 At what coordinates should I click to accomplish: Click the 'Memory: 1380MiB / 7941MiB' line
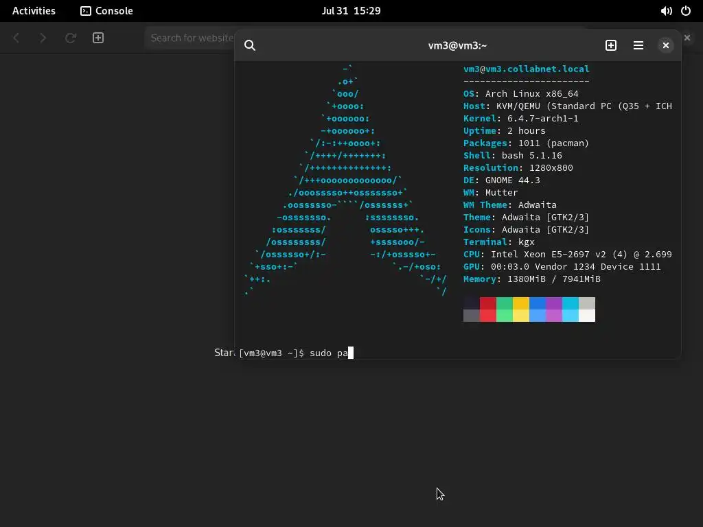pyautogui.click(x=532, y=279)
